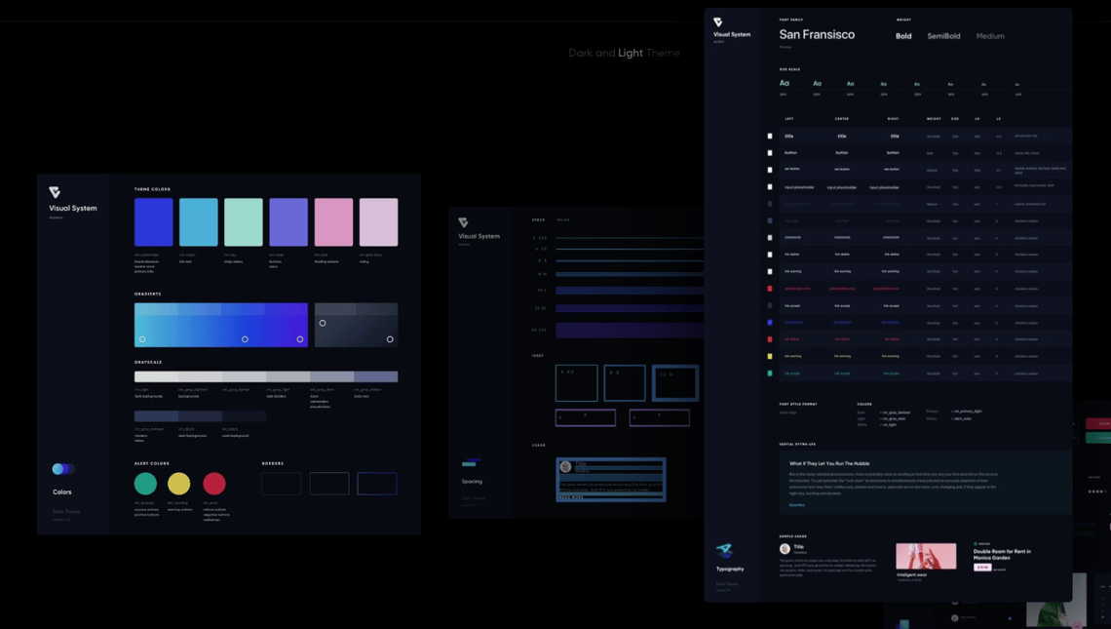Toggle the checkbox in the title row
Image resolution: width=1111 pixels, height=629 pixels.
[770, 137]
